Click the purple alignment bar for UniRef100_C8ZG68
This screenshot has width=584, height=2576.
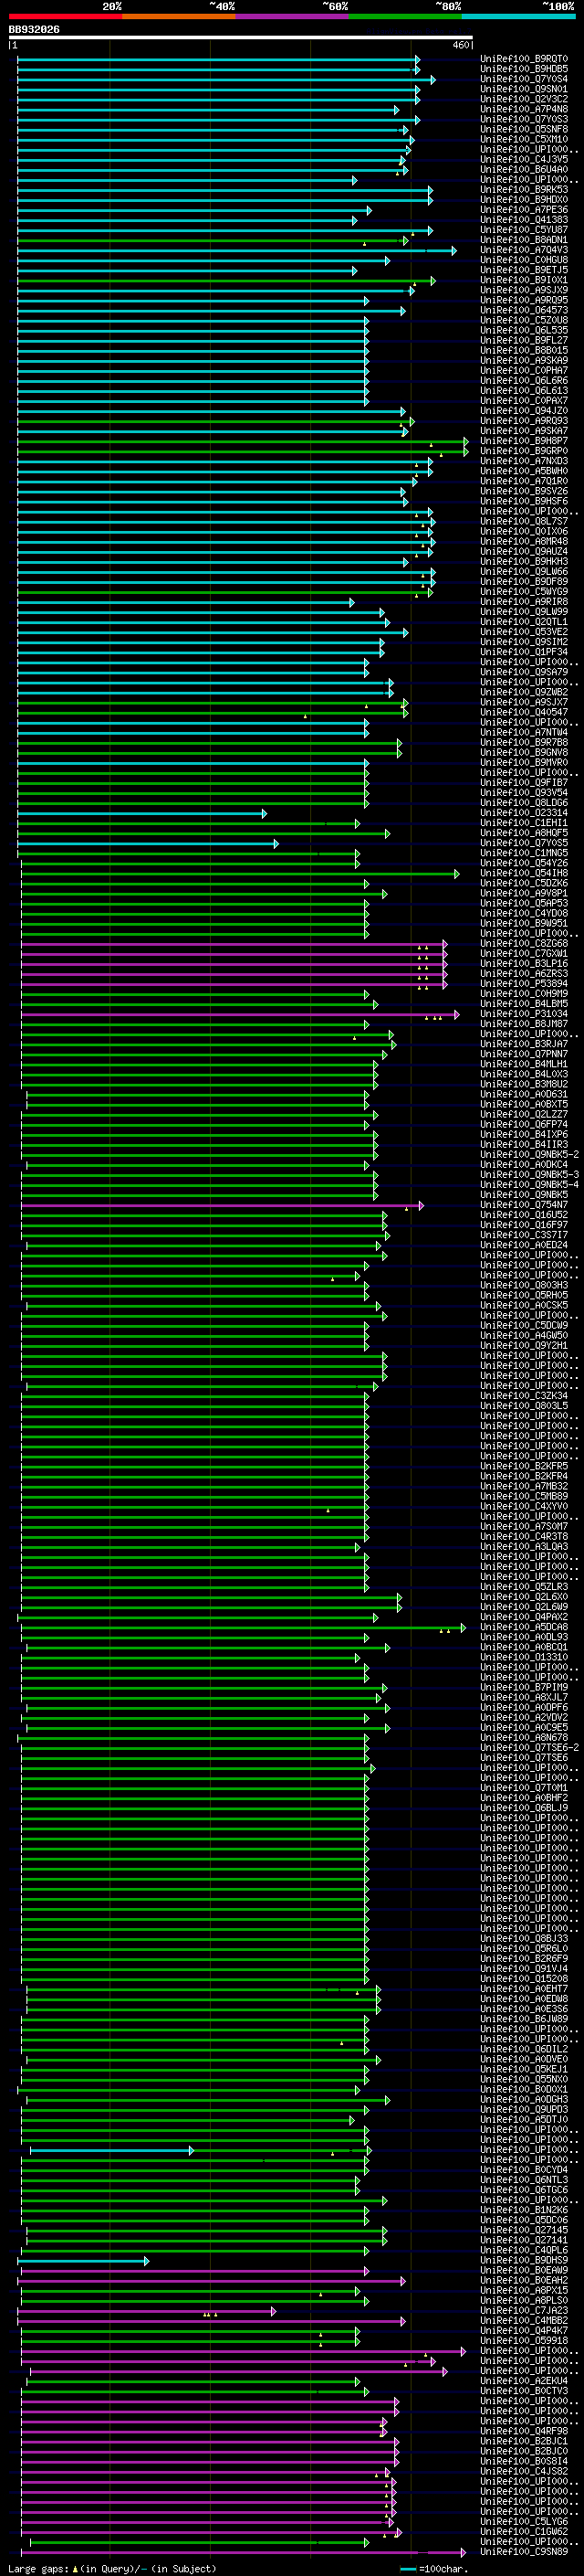click(x=234, y=944)
